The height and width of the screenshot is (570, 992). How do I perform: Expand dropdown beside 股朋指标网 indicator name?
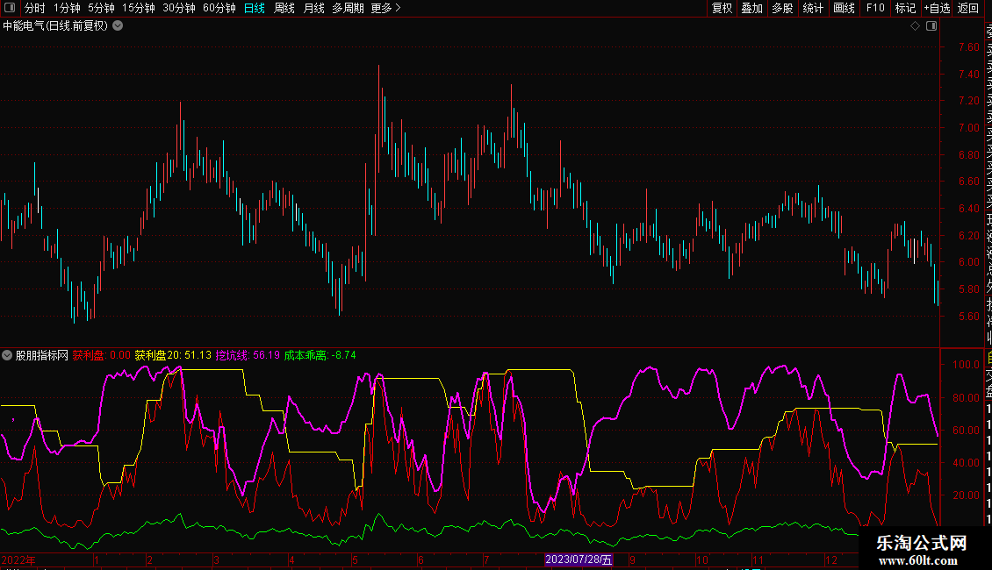pos(8,355)
